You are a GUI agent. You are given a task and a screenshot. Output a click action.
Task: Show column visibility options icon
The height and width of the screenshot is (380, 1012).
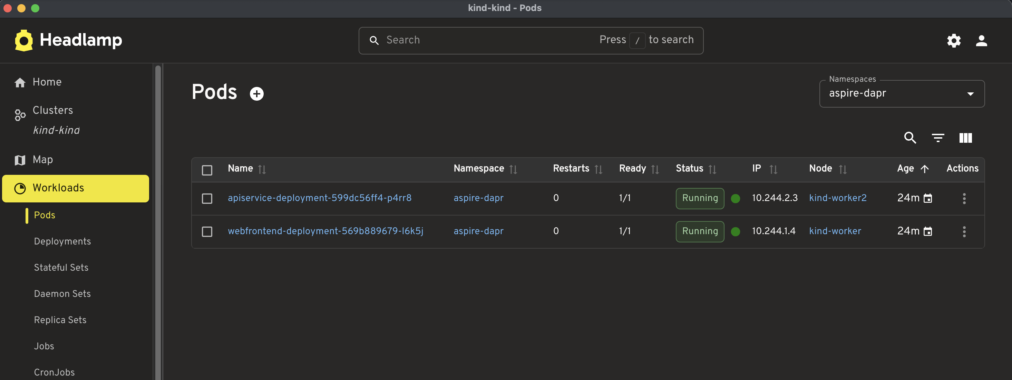(965, 138)
